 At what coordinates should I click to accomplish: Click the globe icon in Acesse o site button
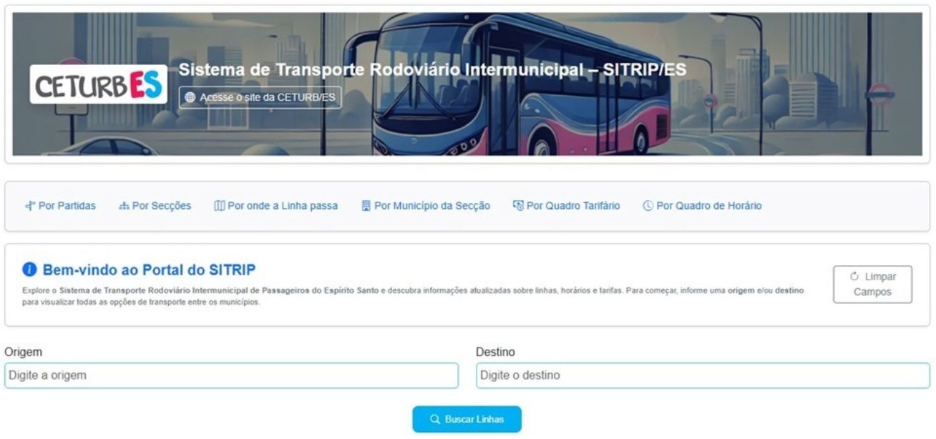pos(190,97)
